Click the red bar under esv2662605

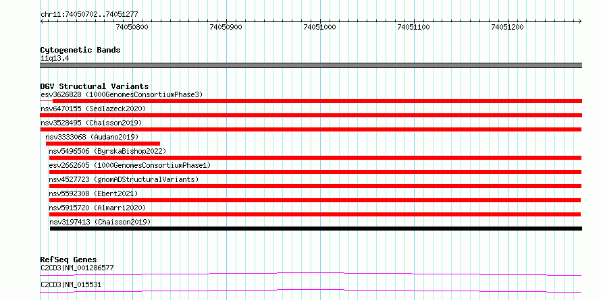315,172
